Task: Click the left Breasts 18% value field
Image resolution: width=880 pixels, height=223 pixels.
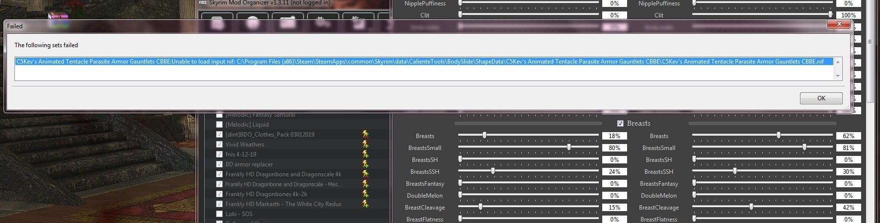Action: coord(614,136)
